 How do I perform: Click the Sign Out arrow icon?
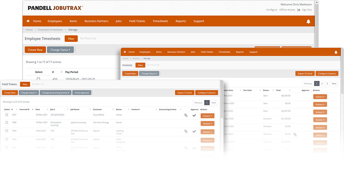tap(298, 10)
